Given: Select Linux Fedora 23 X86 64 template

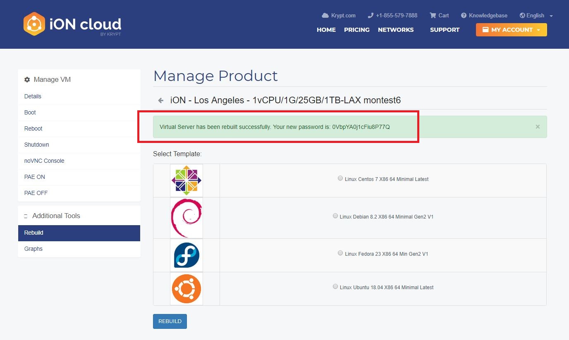Looking at the screenshot, I should 340,253.
